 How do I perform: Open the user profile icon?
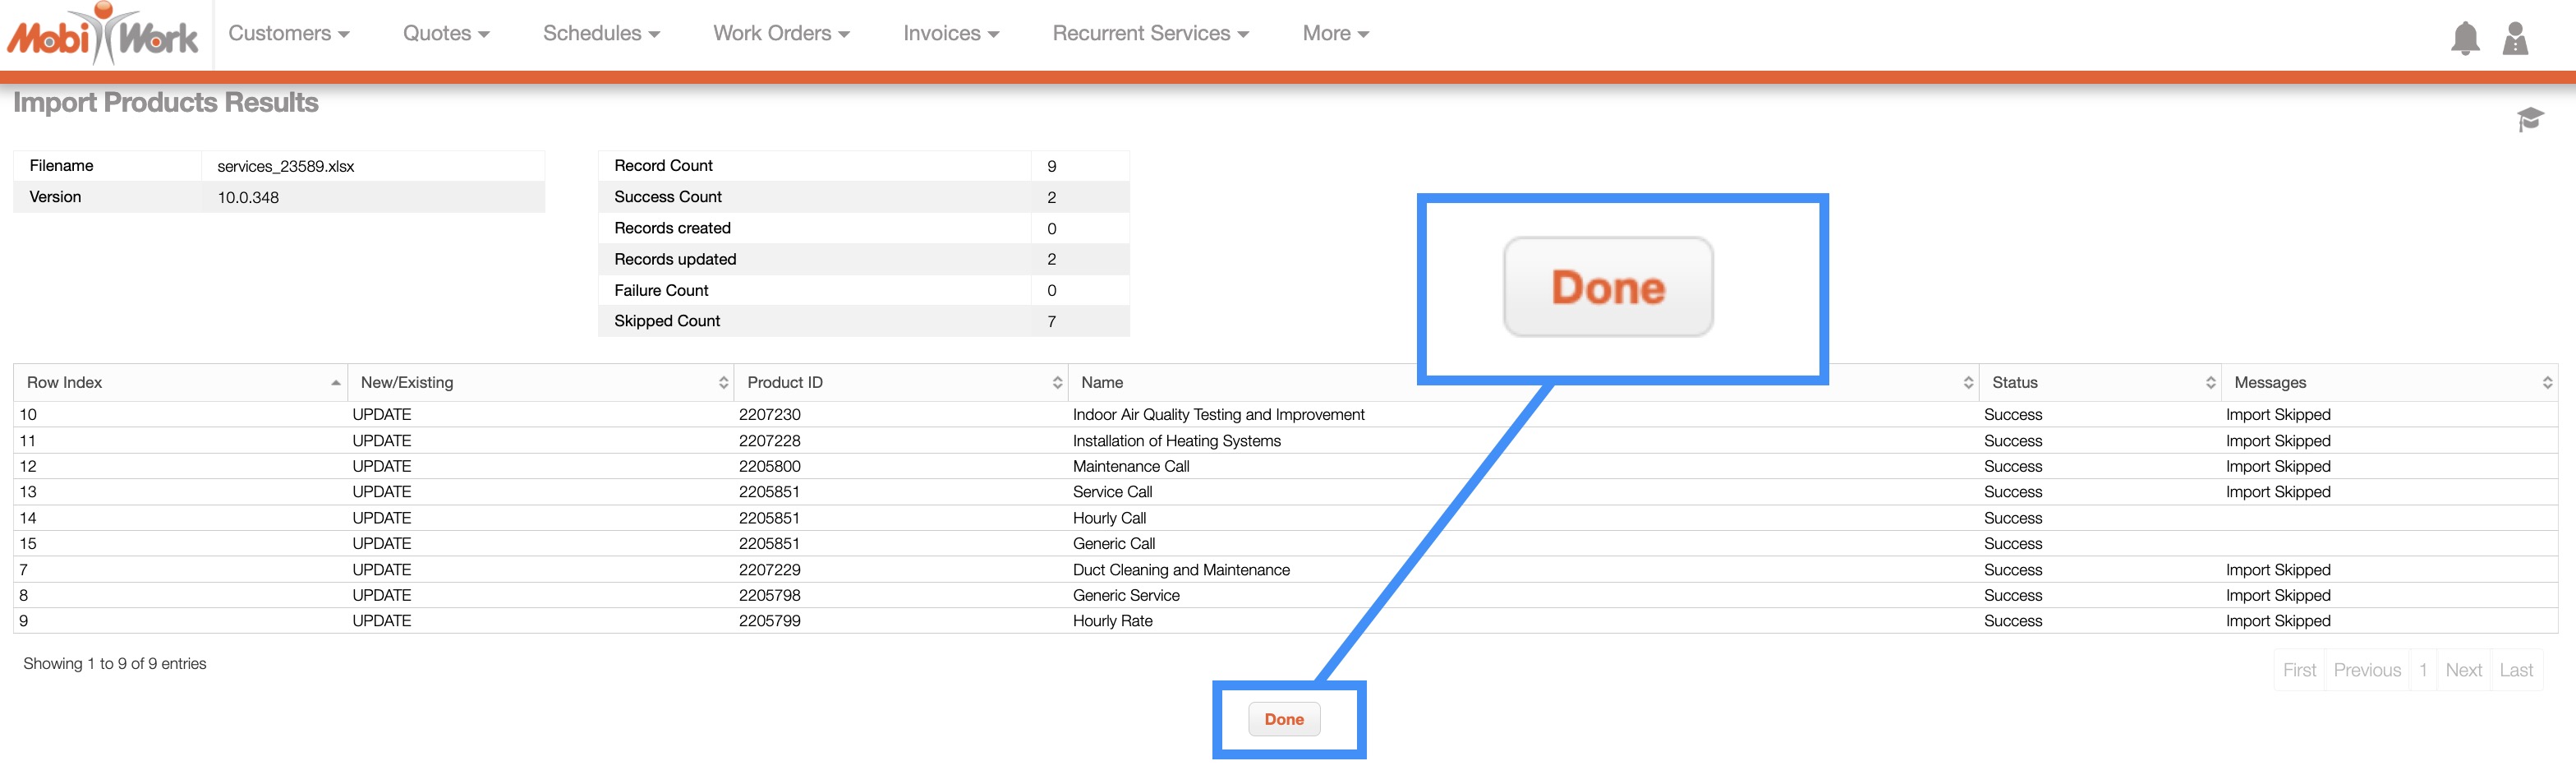coord(2514,38)
